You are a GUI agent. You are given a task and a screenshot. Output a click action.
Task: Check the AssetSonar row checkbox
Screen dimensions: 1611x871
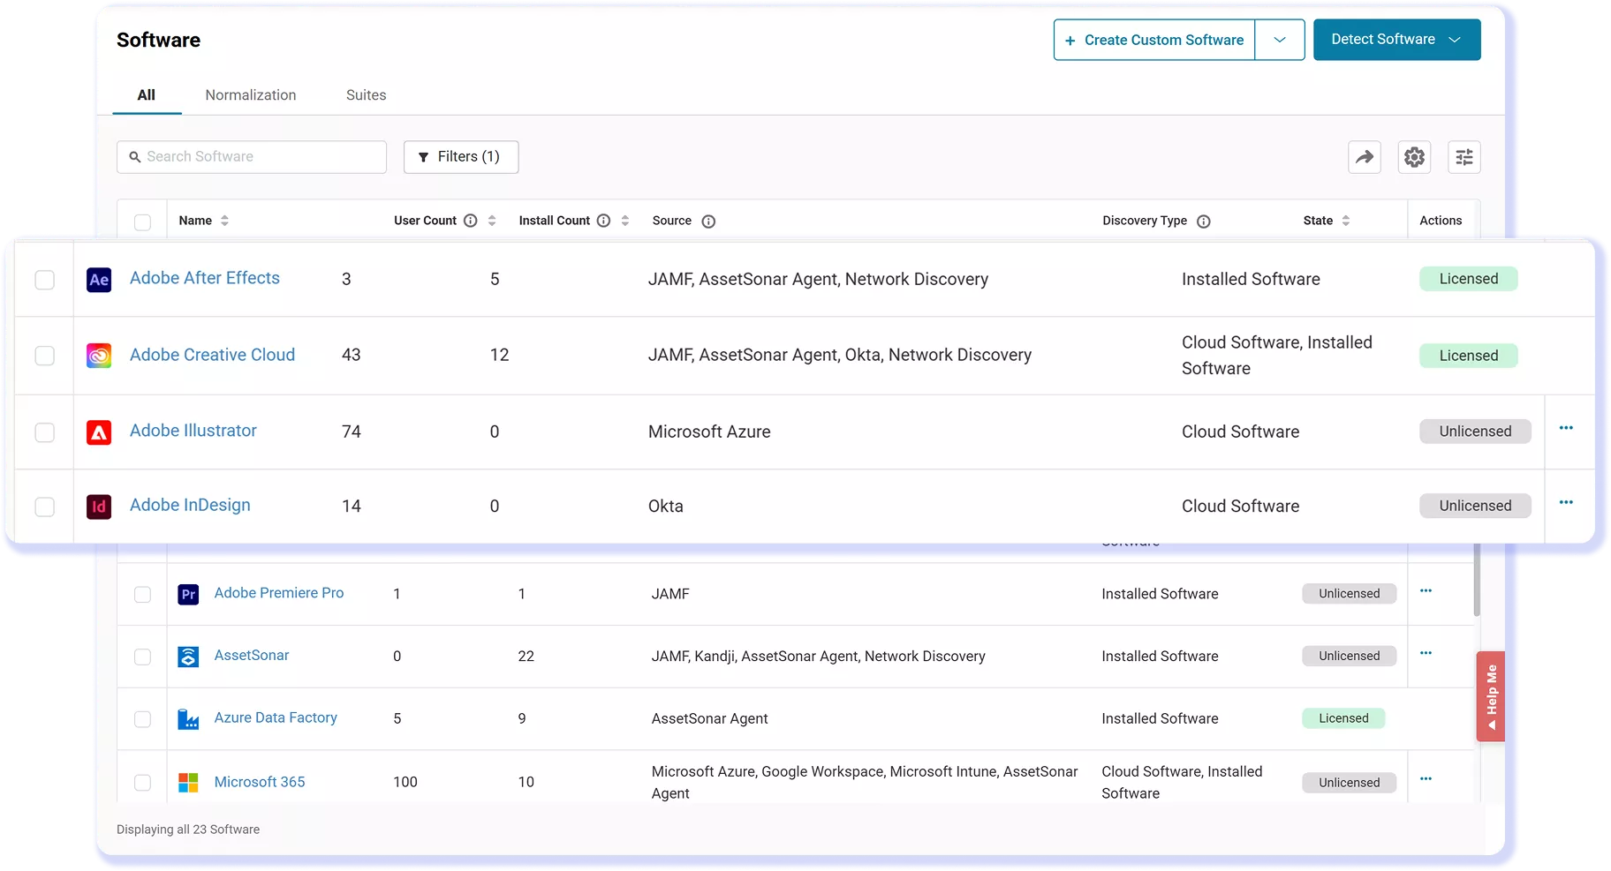[142, 657]
